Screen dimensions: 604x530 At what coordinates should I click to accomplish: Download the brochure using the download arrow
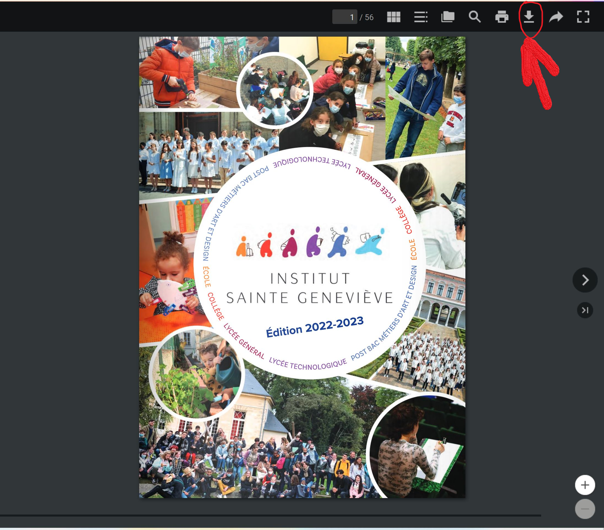pyautogui.click(x=529, y=17)
